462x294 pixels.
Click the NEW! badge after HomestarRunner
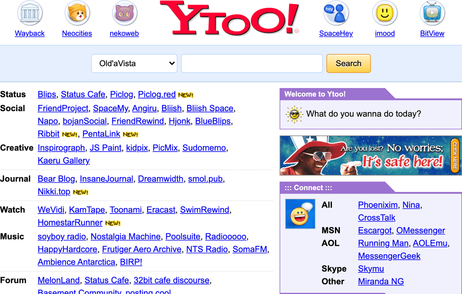coord(113,223)
